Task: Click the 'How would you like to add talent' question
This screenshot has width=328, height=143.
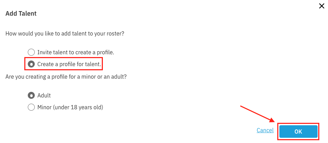Action: coord(65,34)
